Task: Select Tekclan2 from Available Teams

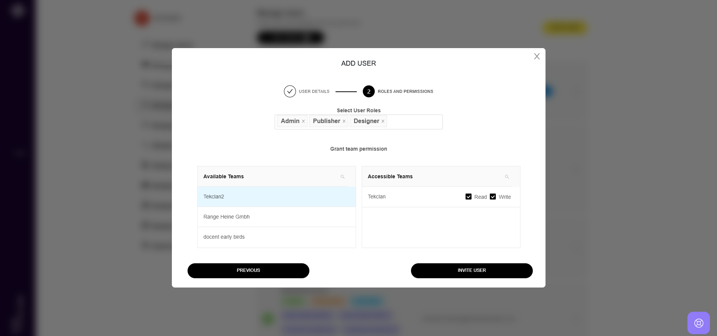Action: 214,197
